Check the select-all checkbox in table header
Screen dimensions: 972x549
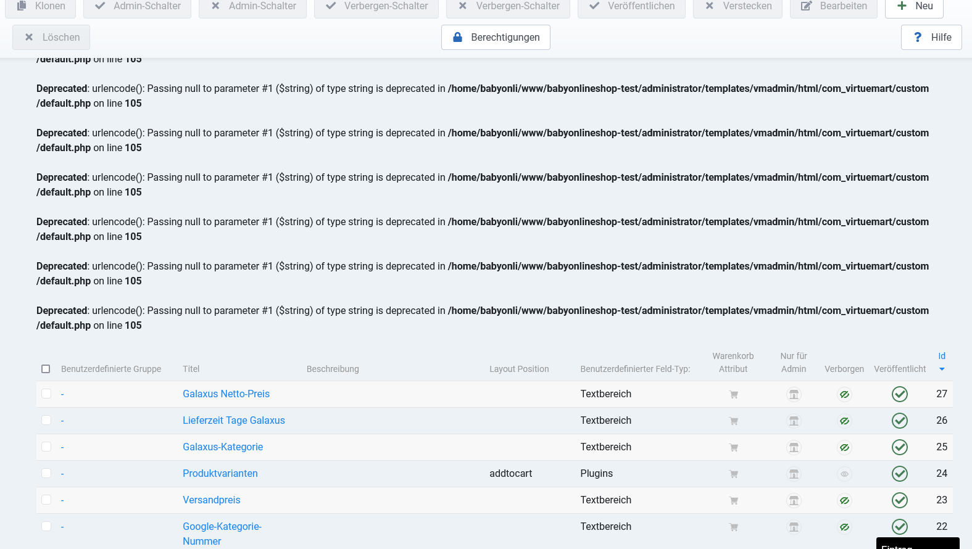46,369
